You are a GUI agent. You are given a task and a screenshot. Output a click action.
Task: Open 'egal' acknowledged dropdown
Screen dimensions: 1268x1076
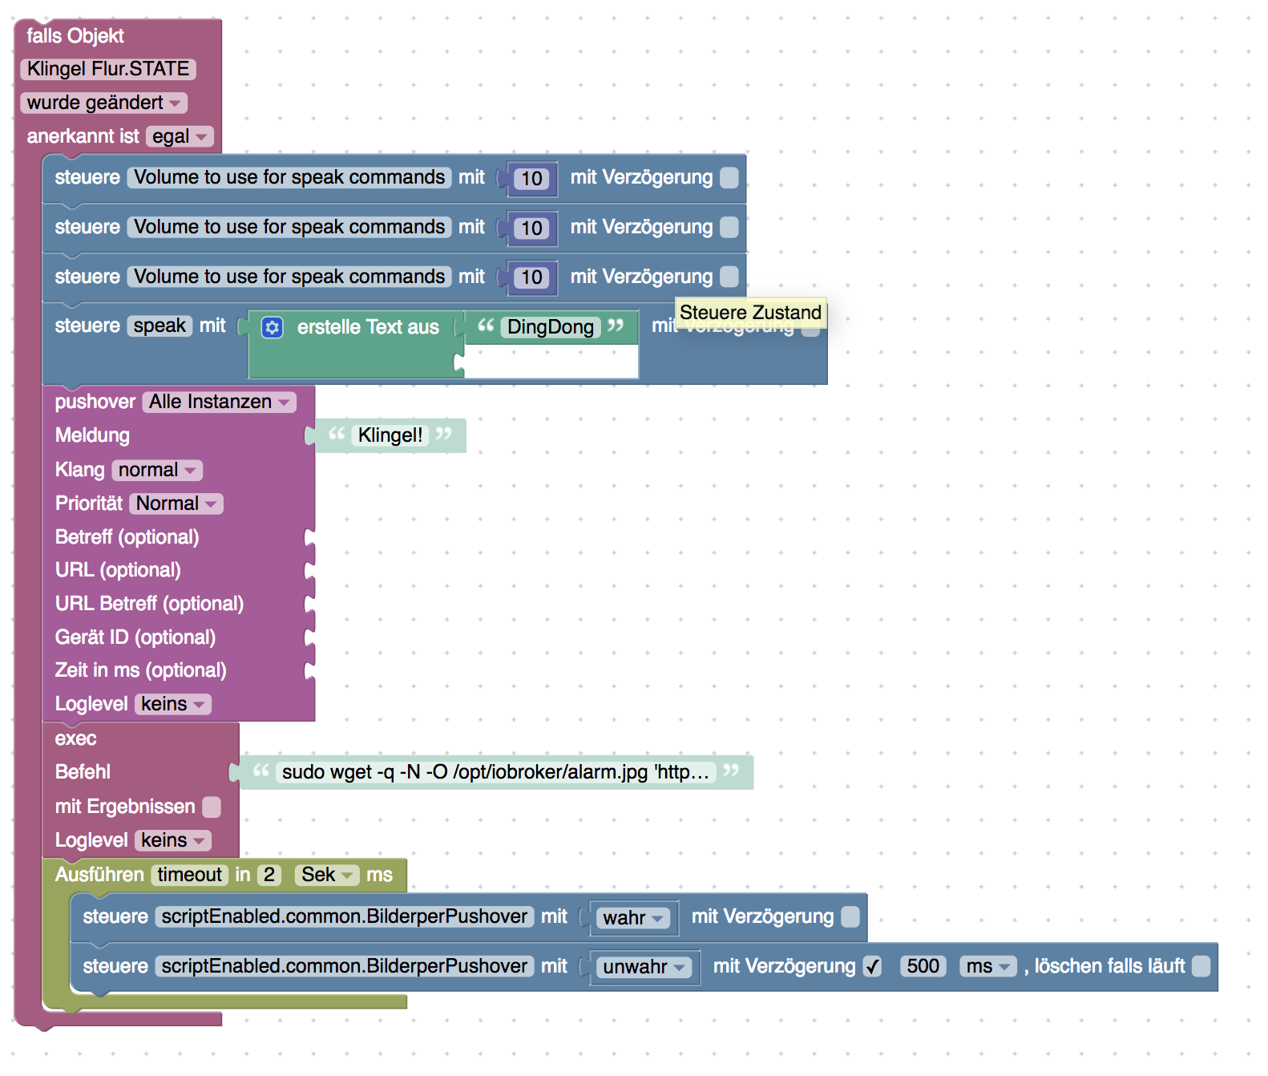pos(180,136)
